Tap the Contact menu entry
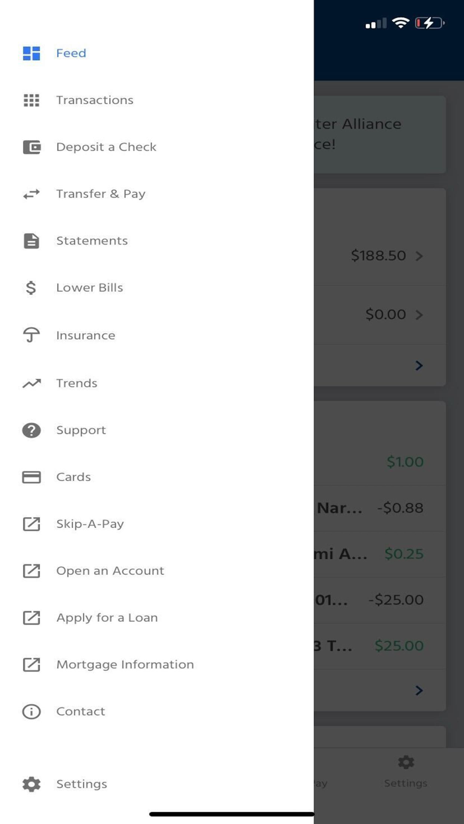Image resolution: width=464 pixels, height=824 pixels. (80, 711)
